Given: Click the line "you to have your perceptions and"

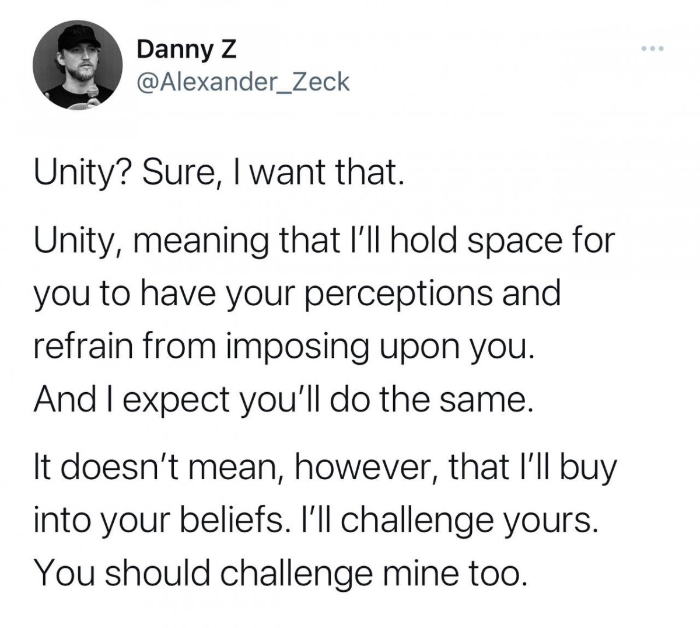Looking at the screenshot, I should click(x=296, y=294).
